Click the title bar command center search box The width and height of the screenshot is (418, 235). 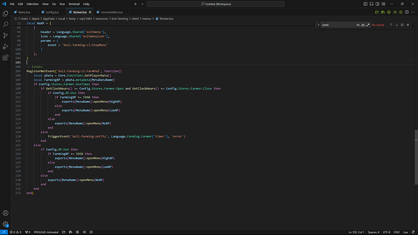(216, 4)
